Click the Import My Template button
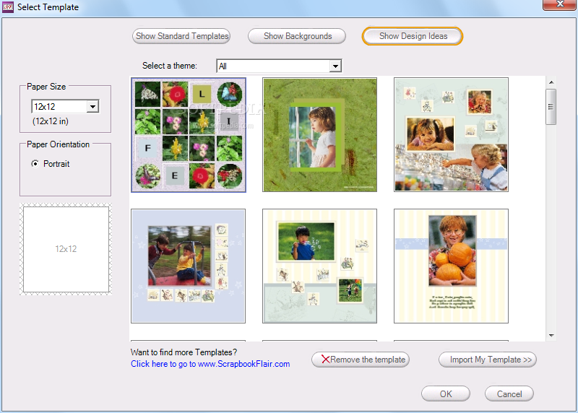This screenshot has width=578, height=413. click(487, 360)
